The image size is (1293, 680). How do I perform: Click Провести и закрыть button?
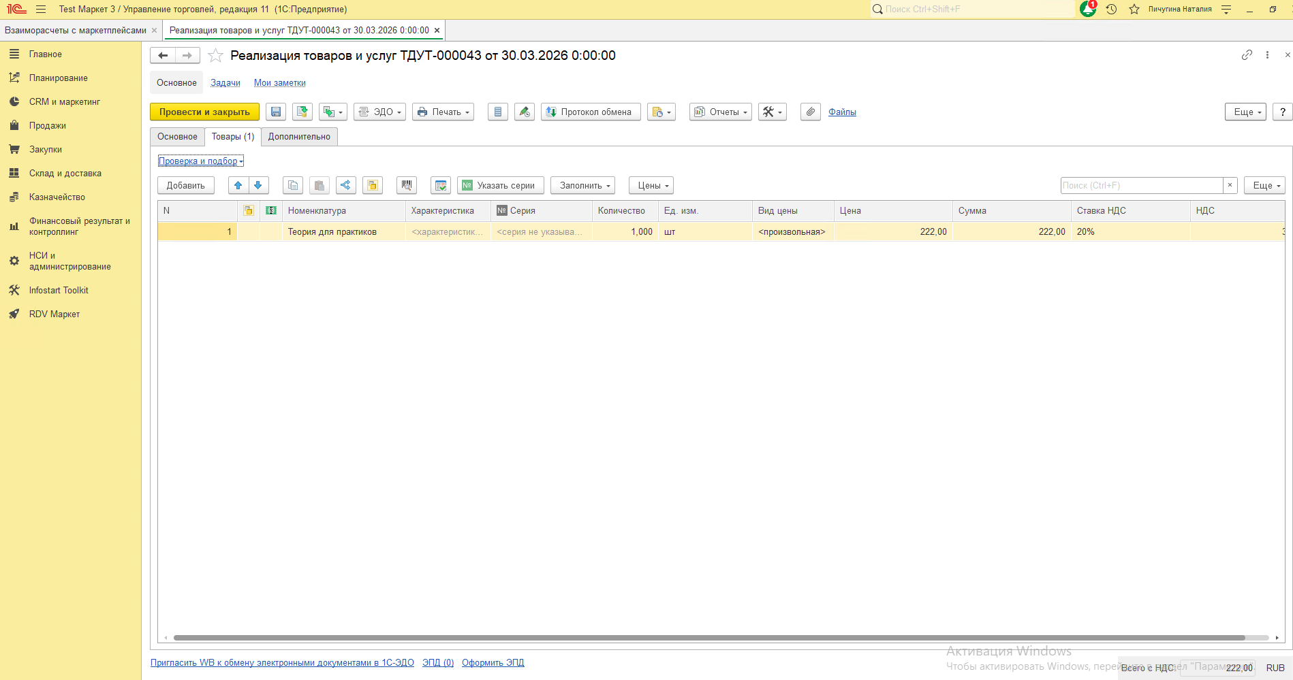(204, 112)
